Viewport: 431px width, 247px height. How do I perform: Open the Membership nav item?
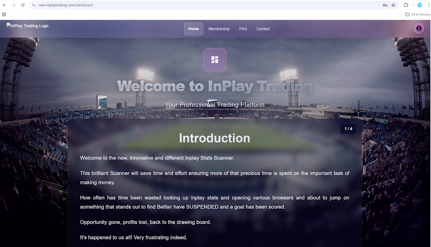click(219, 29)
